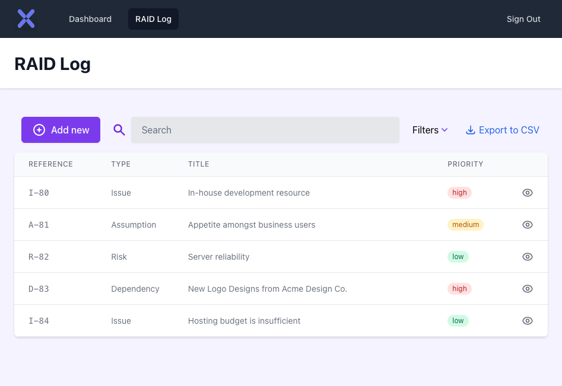Screen dimensions: 562x386
Task: Click title In-house development resource
Action: point(249,193)
